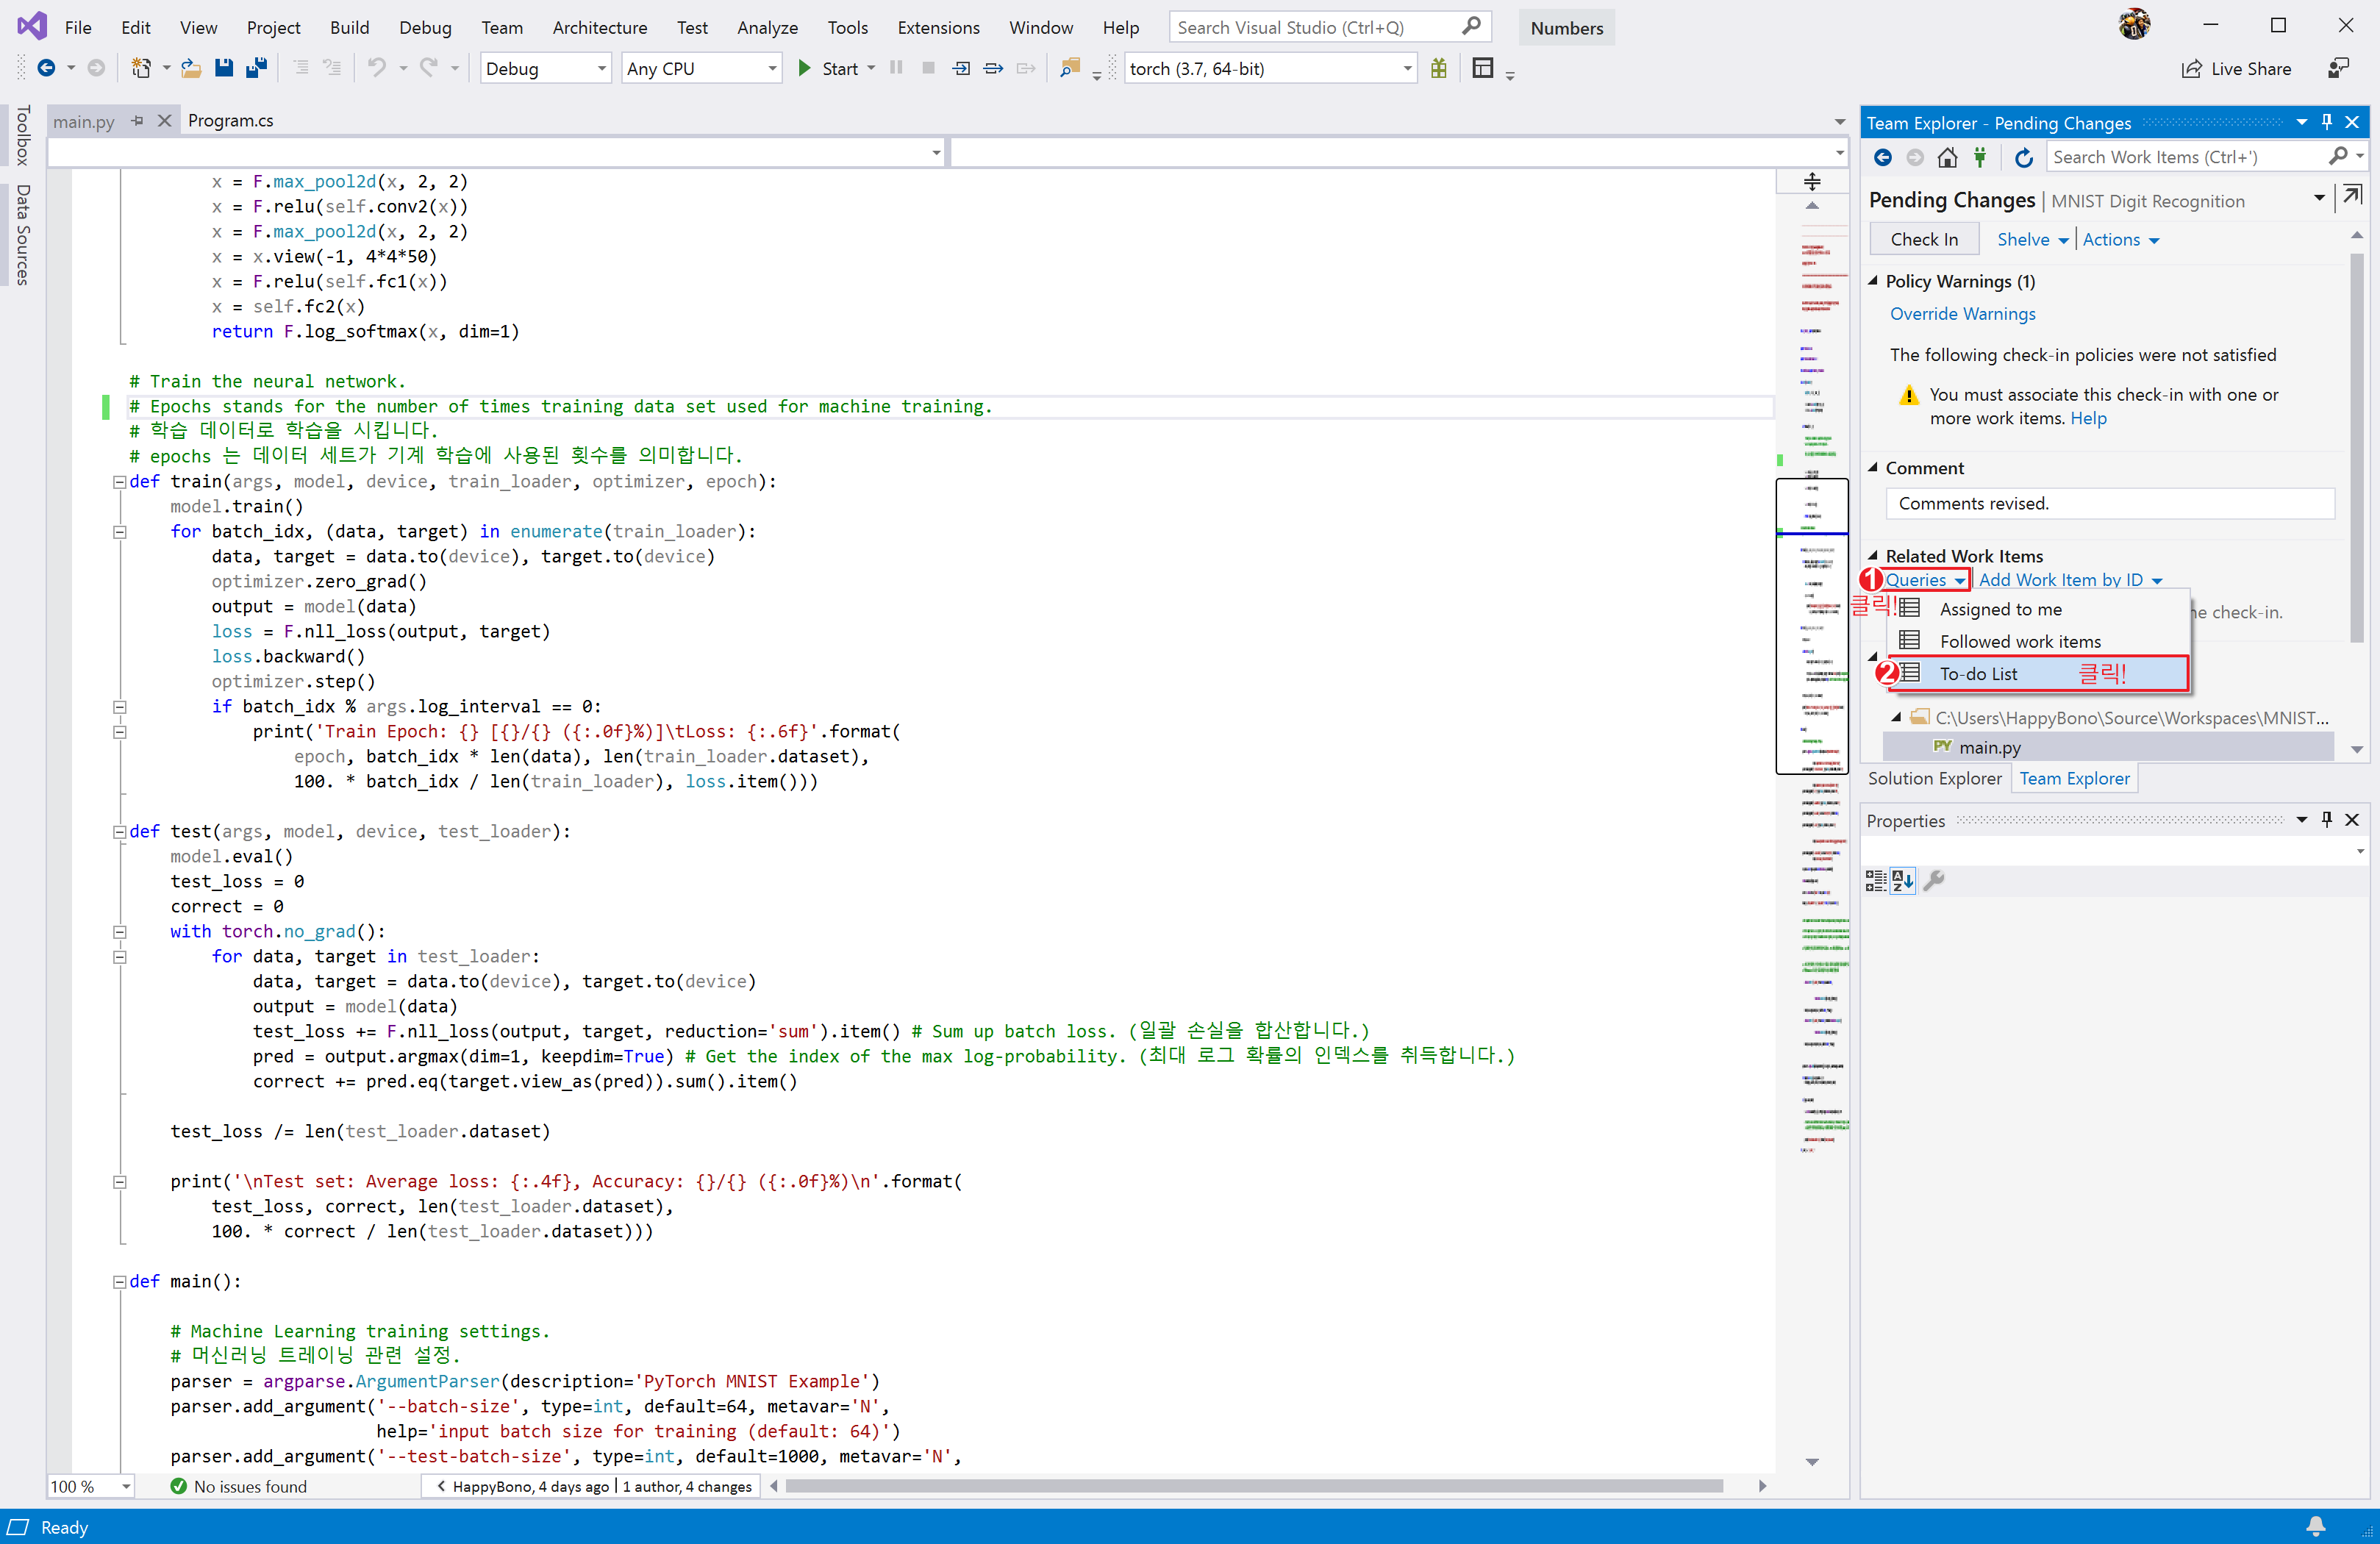2380x1544 pixels.
Task: Click the Override Warnings link
Action: (1962, 313)
